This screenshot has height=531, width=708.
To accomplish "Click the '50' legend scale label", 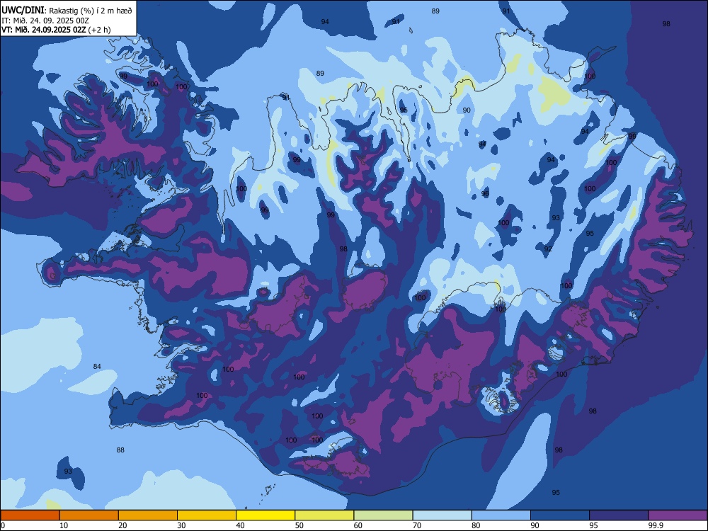I will [299, 525].
